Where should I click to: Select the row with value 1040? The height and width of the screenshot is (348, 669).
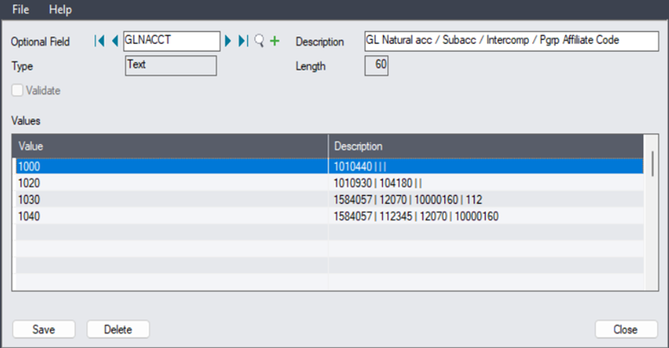point(171,216)
